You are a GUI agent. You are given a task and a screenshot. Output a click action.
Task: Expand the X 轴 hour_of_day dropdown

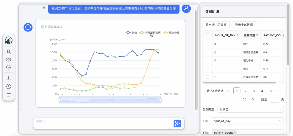(x=247, y=121)
